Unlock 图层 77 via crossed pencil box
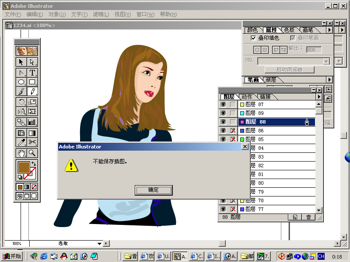Viewport: 350px width, 262px height. tap(233, 209)
